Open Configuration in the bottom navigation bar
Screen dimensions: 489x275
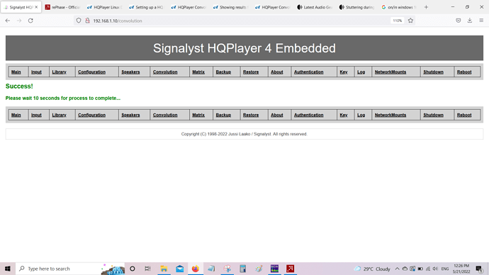(91, 115)
